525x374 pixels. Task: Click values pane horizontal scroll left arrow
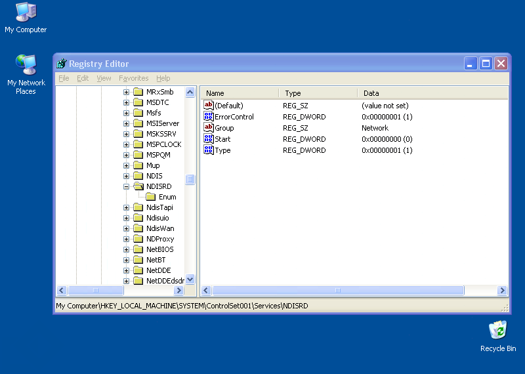(x=206, y=290)
